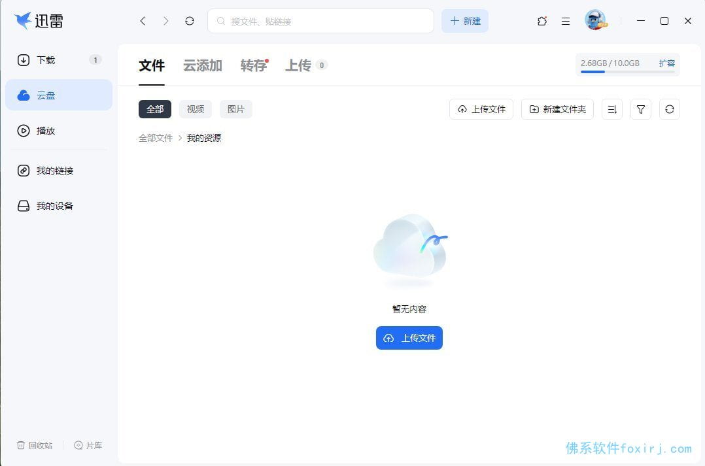705x466 pixels.
Task: Switch to the 云添加 tab
Action: tap(202, 65)
